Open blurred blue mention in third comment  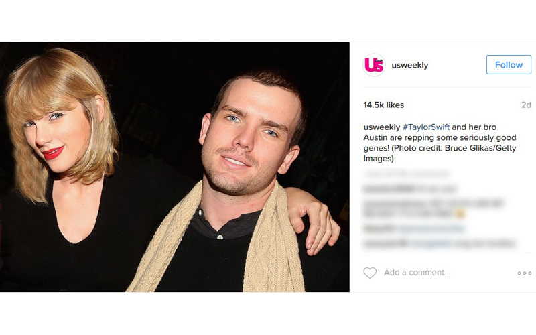pyautogui.click(x=432, y=228)
